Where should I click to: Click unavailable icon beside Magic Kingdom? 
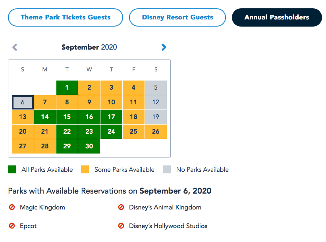pos(12,207)
